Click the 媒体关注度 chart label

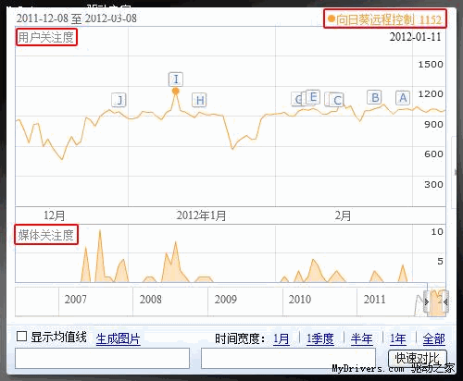point(46,235)
